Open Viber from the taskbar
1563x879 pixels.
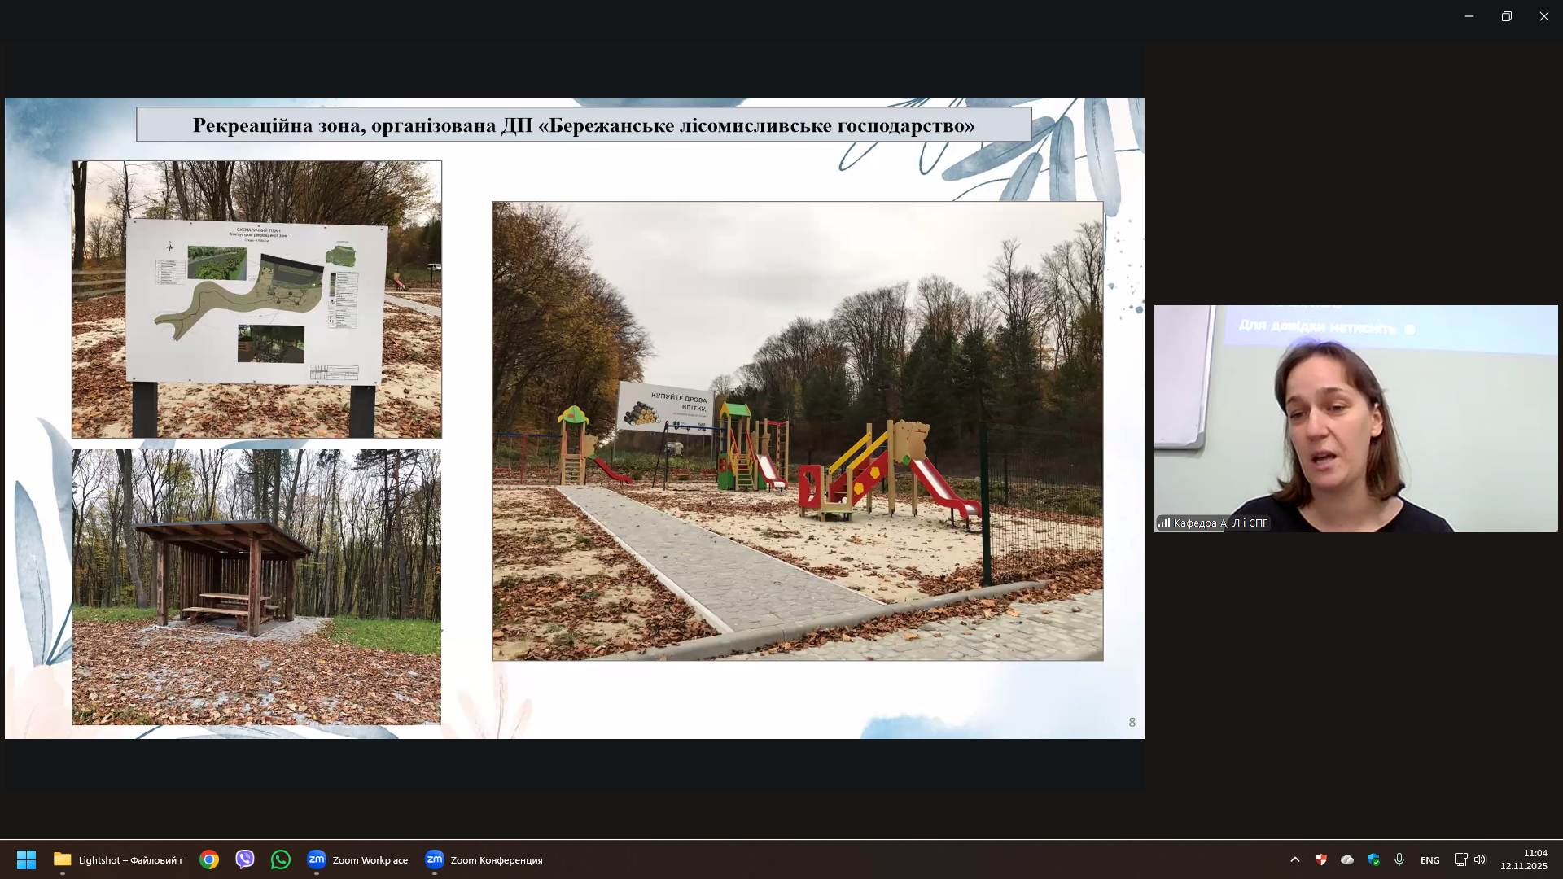point(245,859)
